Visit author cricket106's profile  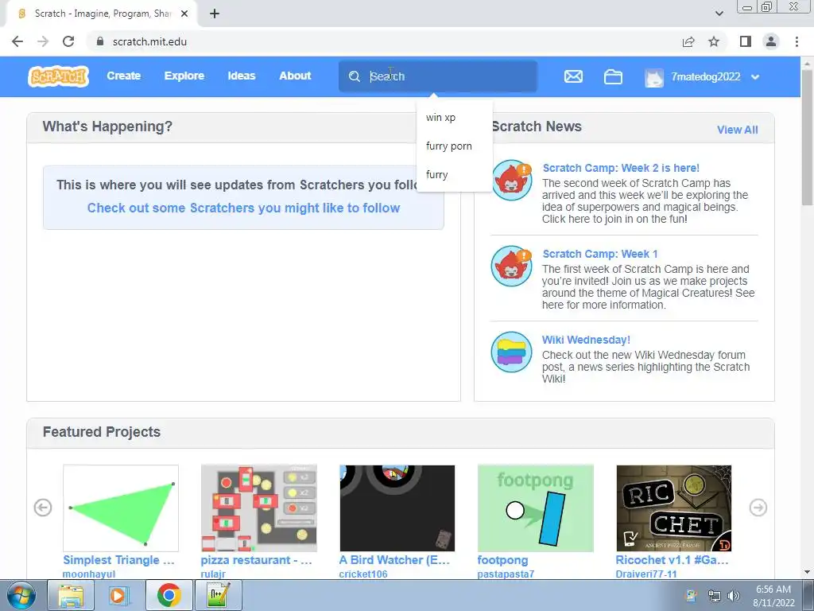click(x=362, y=574)
